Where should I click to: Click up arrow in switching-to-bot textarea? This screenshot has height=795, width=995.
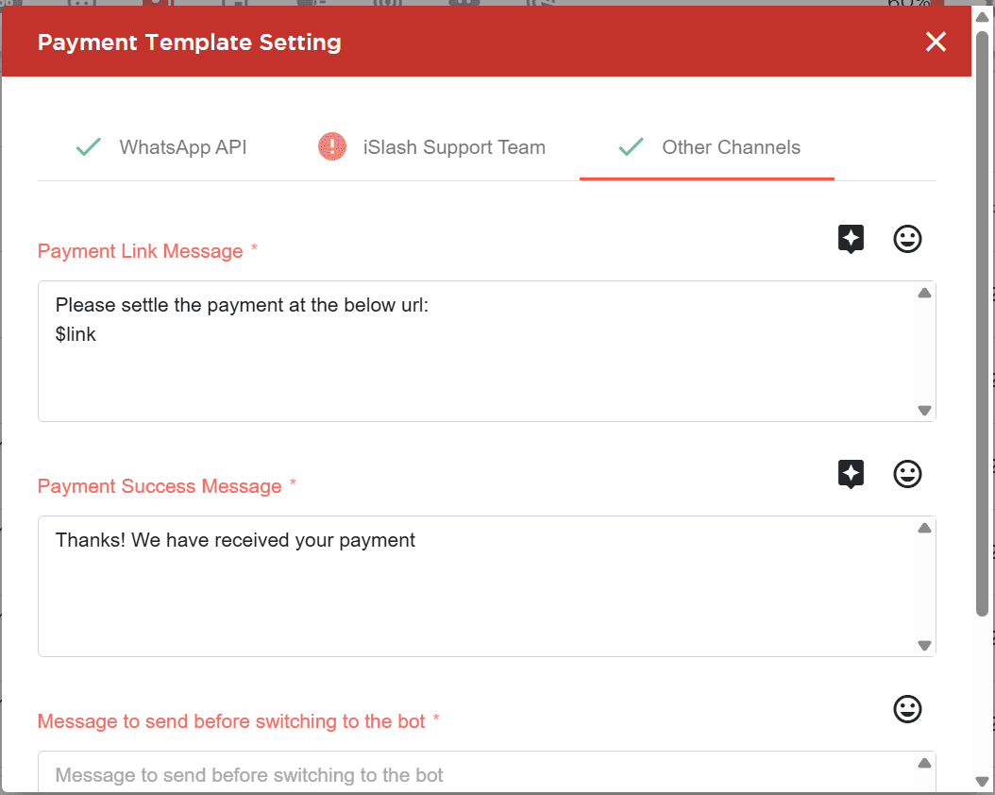point(924,763)
